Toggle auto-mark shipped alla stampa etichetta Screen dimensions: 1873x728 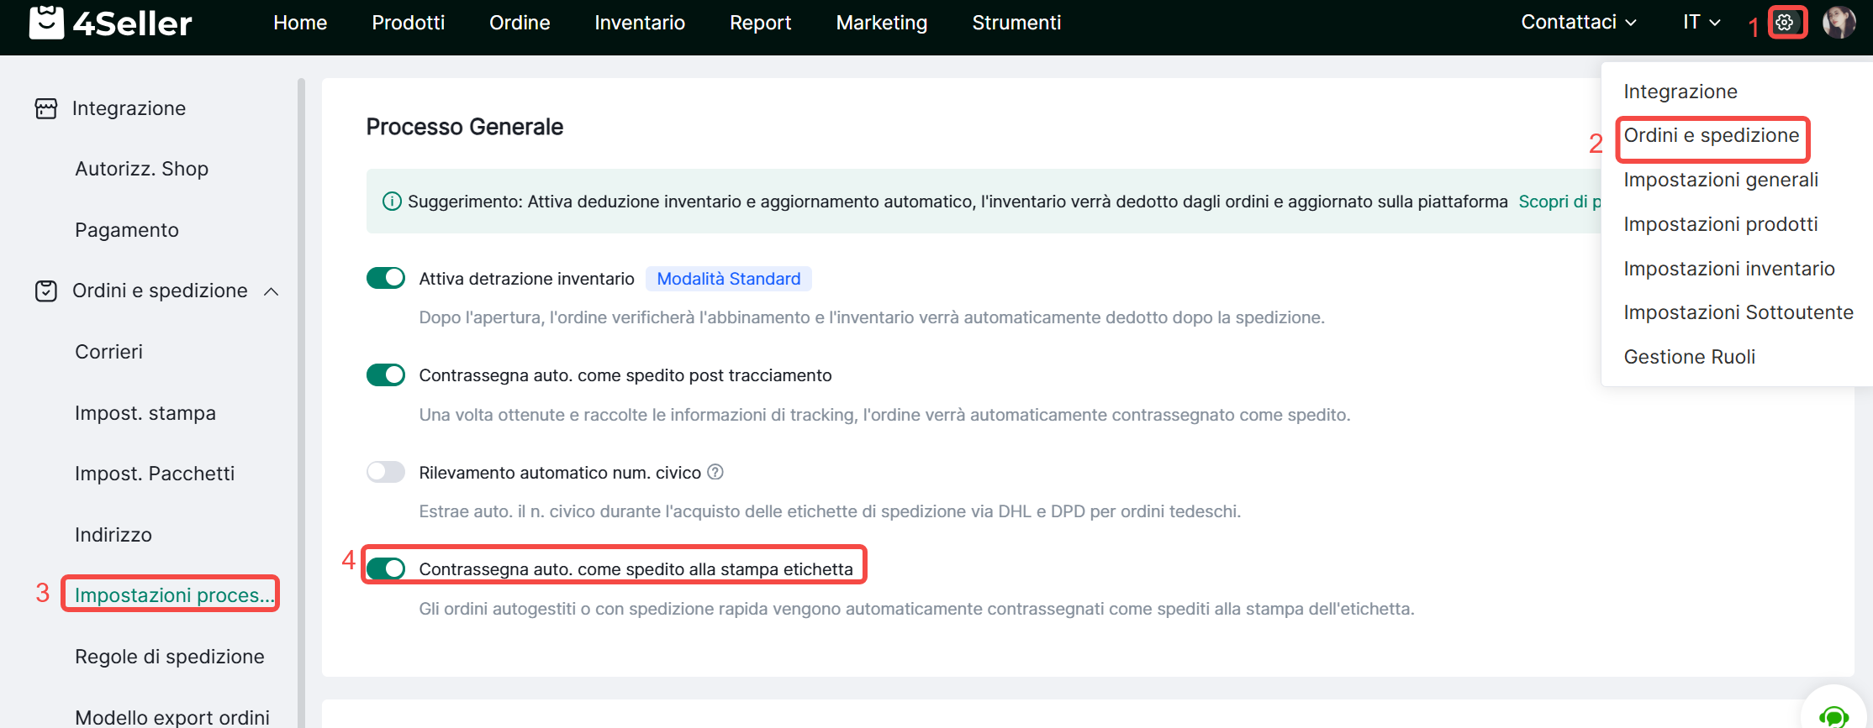point(386,568)
